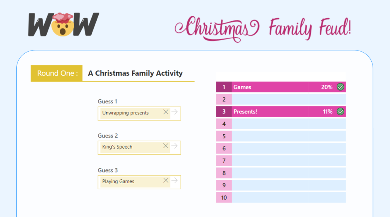Image resolution: width=390 pixels, height=217 pixels.
Task: Click the Christmas Family Feud! title
Action: 263,27
